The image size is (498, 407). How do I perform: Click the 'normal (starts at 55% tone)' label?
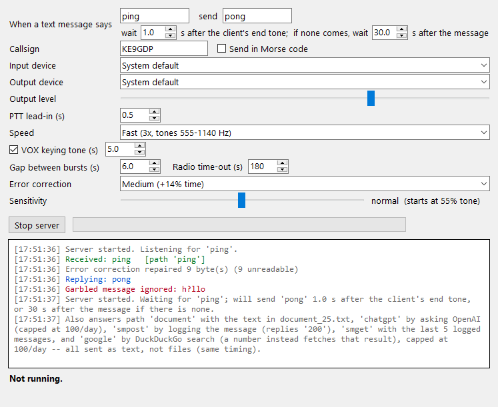(425, 201)
